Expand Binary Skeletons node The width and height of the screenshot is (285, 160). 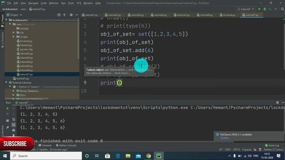(14, 91)
